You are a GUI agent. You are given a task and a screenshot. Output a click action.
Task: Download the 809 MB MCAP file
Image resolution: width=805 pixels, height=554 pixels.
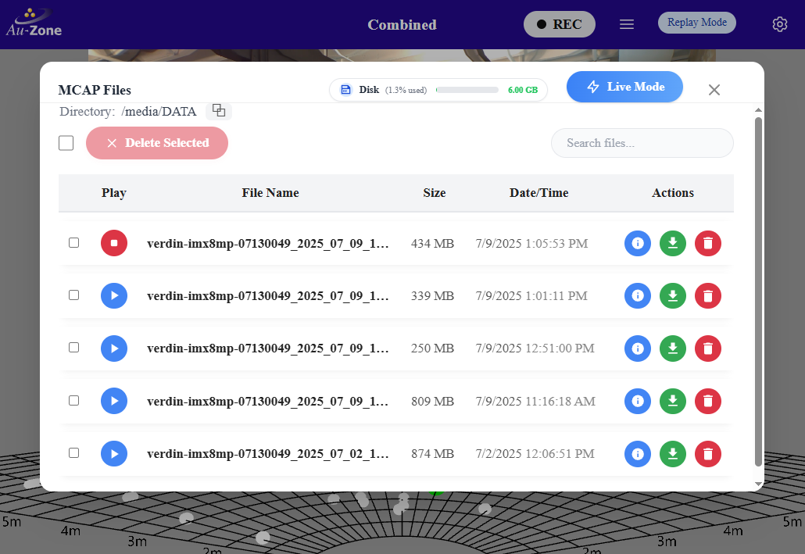point(673,401)
